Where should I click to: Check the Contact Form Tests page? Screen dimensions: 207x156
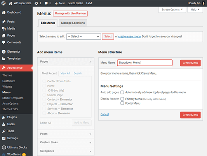(x=44, y=81)
